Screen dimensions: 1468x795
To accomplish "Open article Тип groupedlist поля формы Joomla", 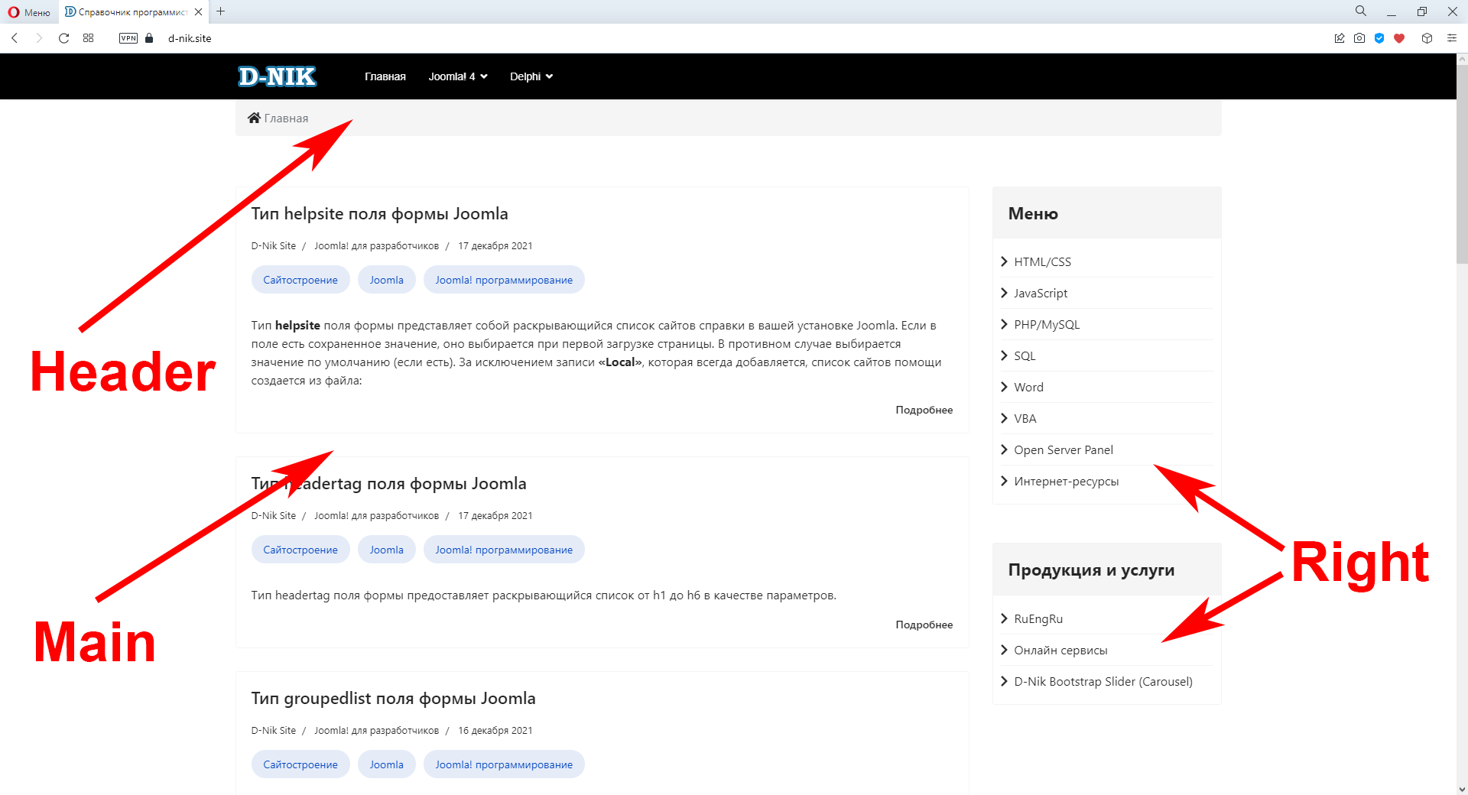I will tap(393, 699).
